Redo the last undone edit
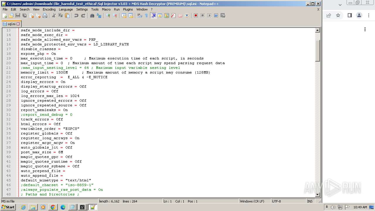The image size is (375, 211). pos(83,16)
